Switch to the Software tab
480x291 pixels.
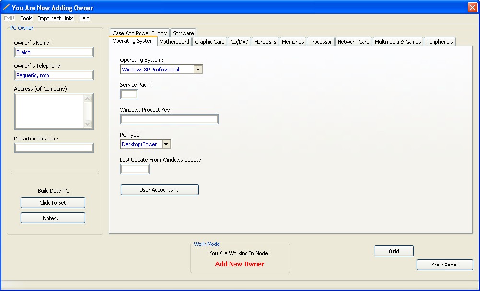[x=183, y=33]
